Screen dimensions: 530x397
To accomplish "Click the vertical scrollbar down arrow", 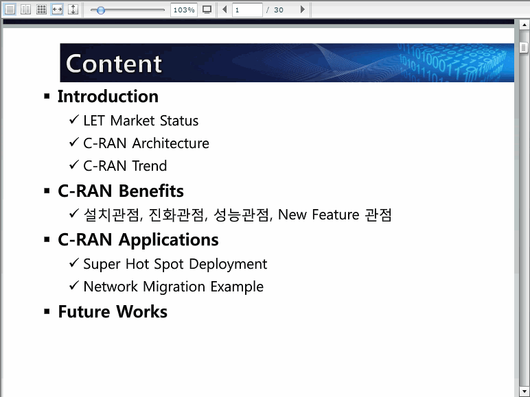I will (524, 392).
